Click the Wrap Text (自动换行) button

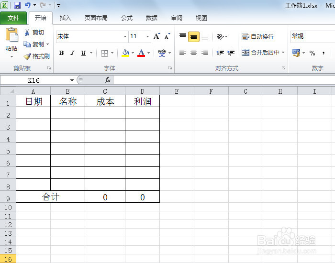point(257,36)
